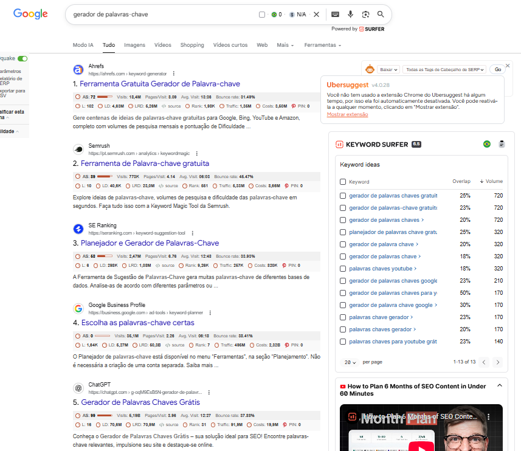
Task: Open the 20 per page dropdown
Action: (x=350, y=362)
